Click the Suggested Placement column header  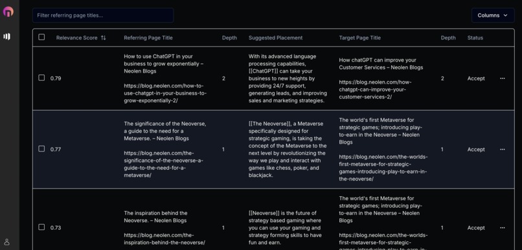coord(275,38)
